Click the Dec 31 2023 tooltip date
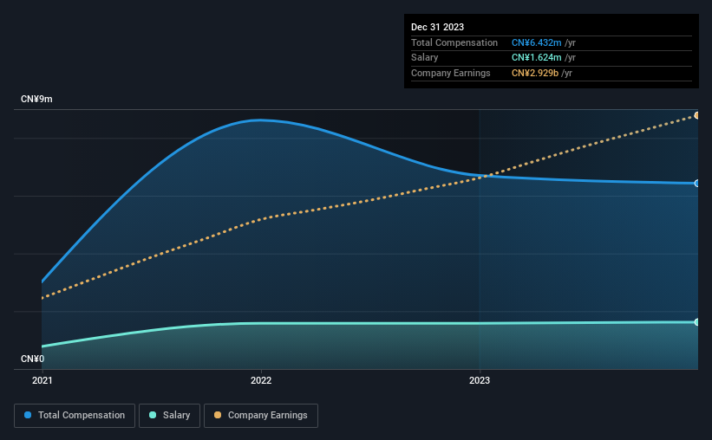Image resolution: width=712 pixels, height=440 pixels. pyautogui.click(x=437, y=27)
